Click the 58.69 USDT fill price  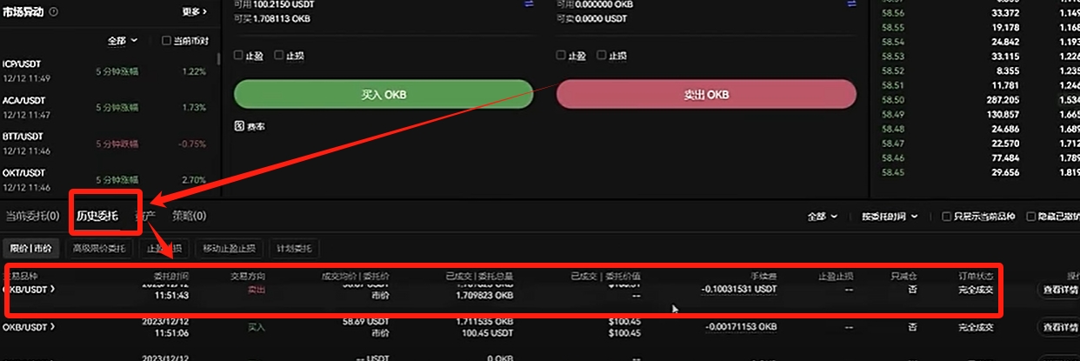[364, 321]
